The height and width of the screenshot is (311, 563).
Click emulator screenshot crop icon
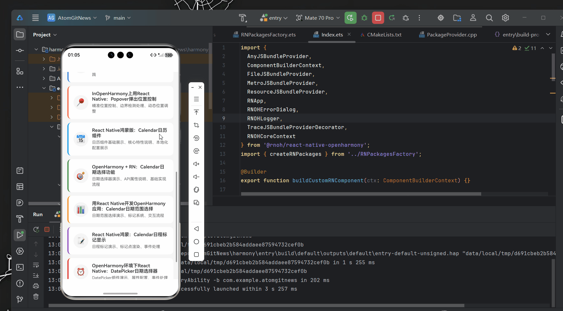196,125
